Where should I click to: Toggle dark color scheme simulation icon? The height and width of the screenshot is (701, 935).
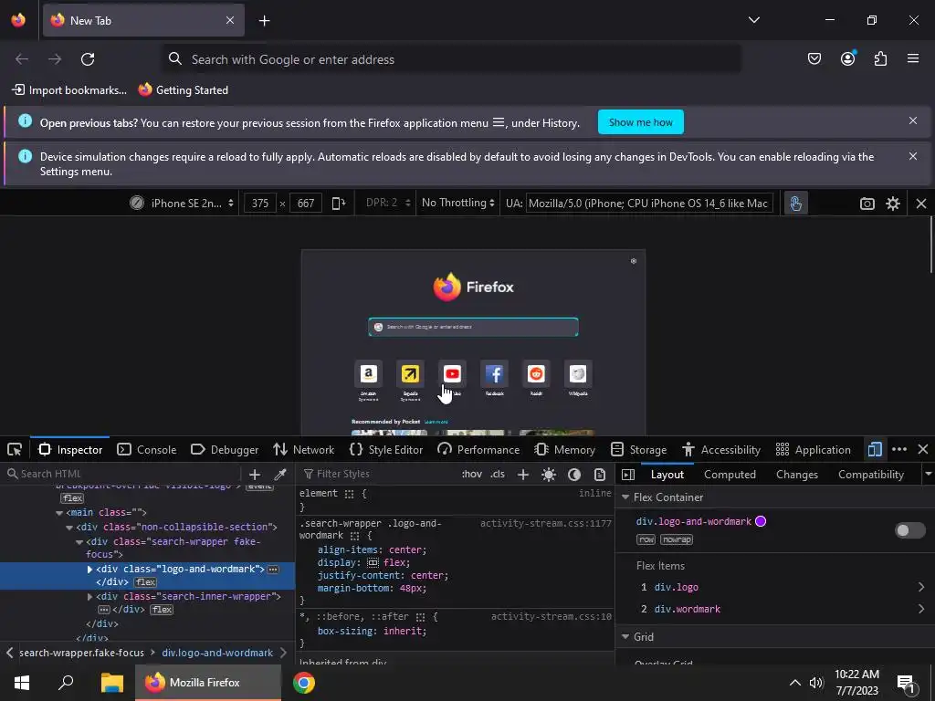(x=574, y=475)
